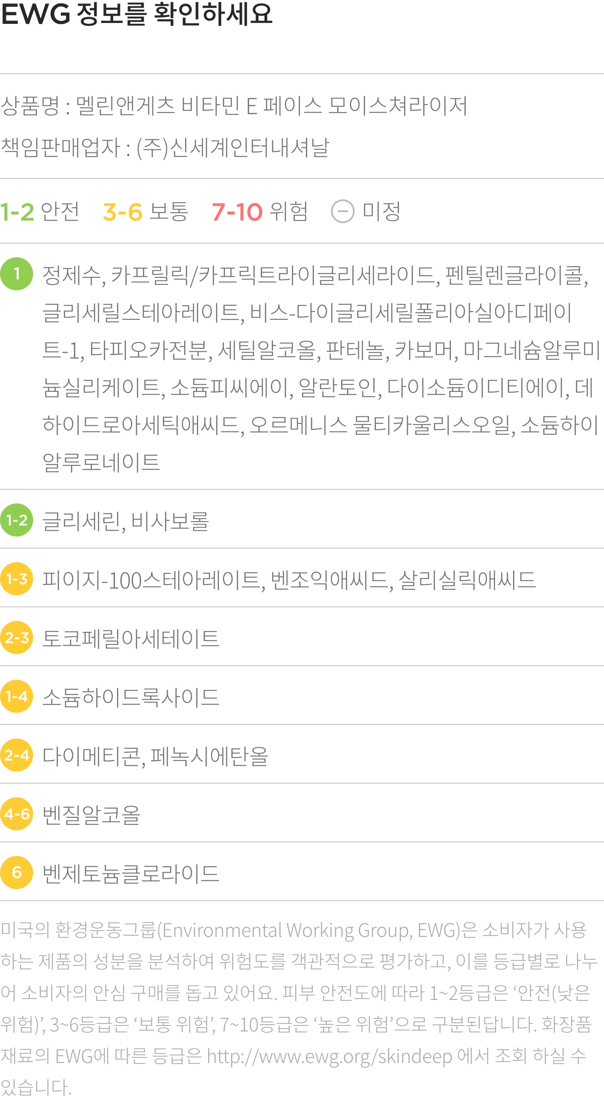Click the 벤제토늄클로라이드 ingredient text

(131, 873)
